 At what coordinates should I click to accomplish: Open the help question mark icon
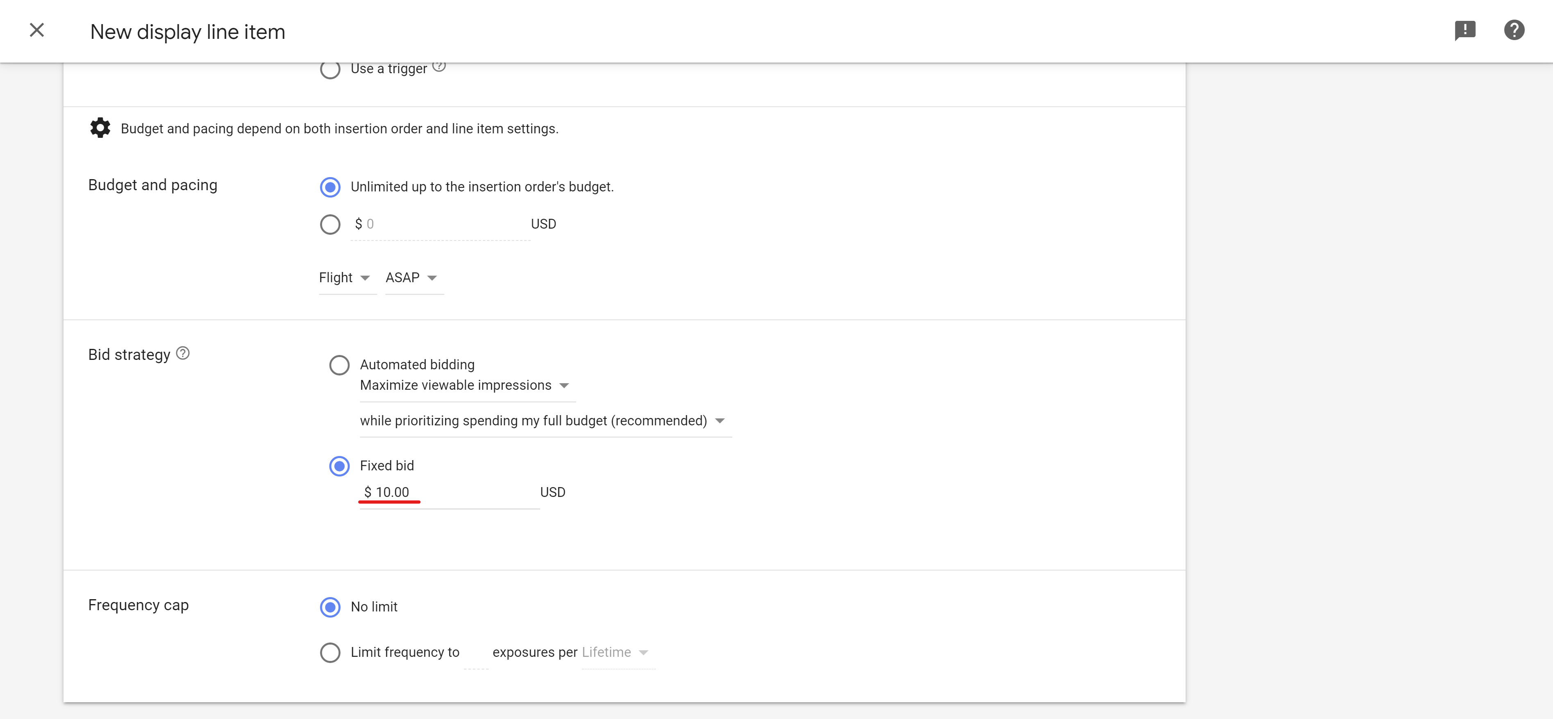coord(1514,30)
